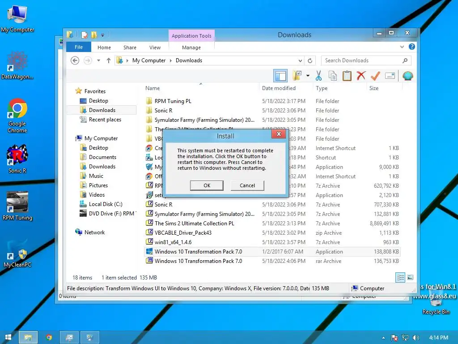
Task: Select win81_x64_1.4.6 archive file
Action: tap(272, 242)
